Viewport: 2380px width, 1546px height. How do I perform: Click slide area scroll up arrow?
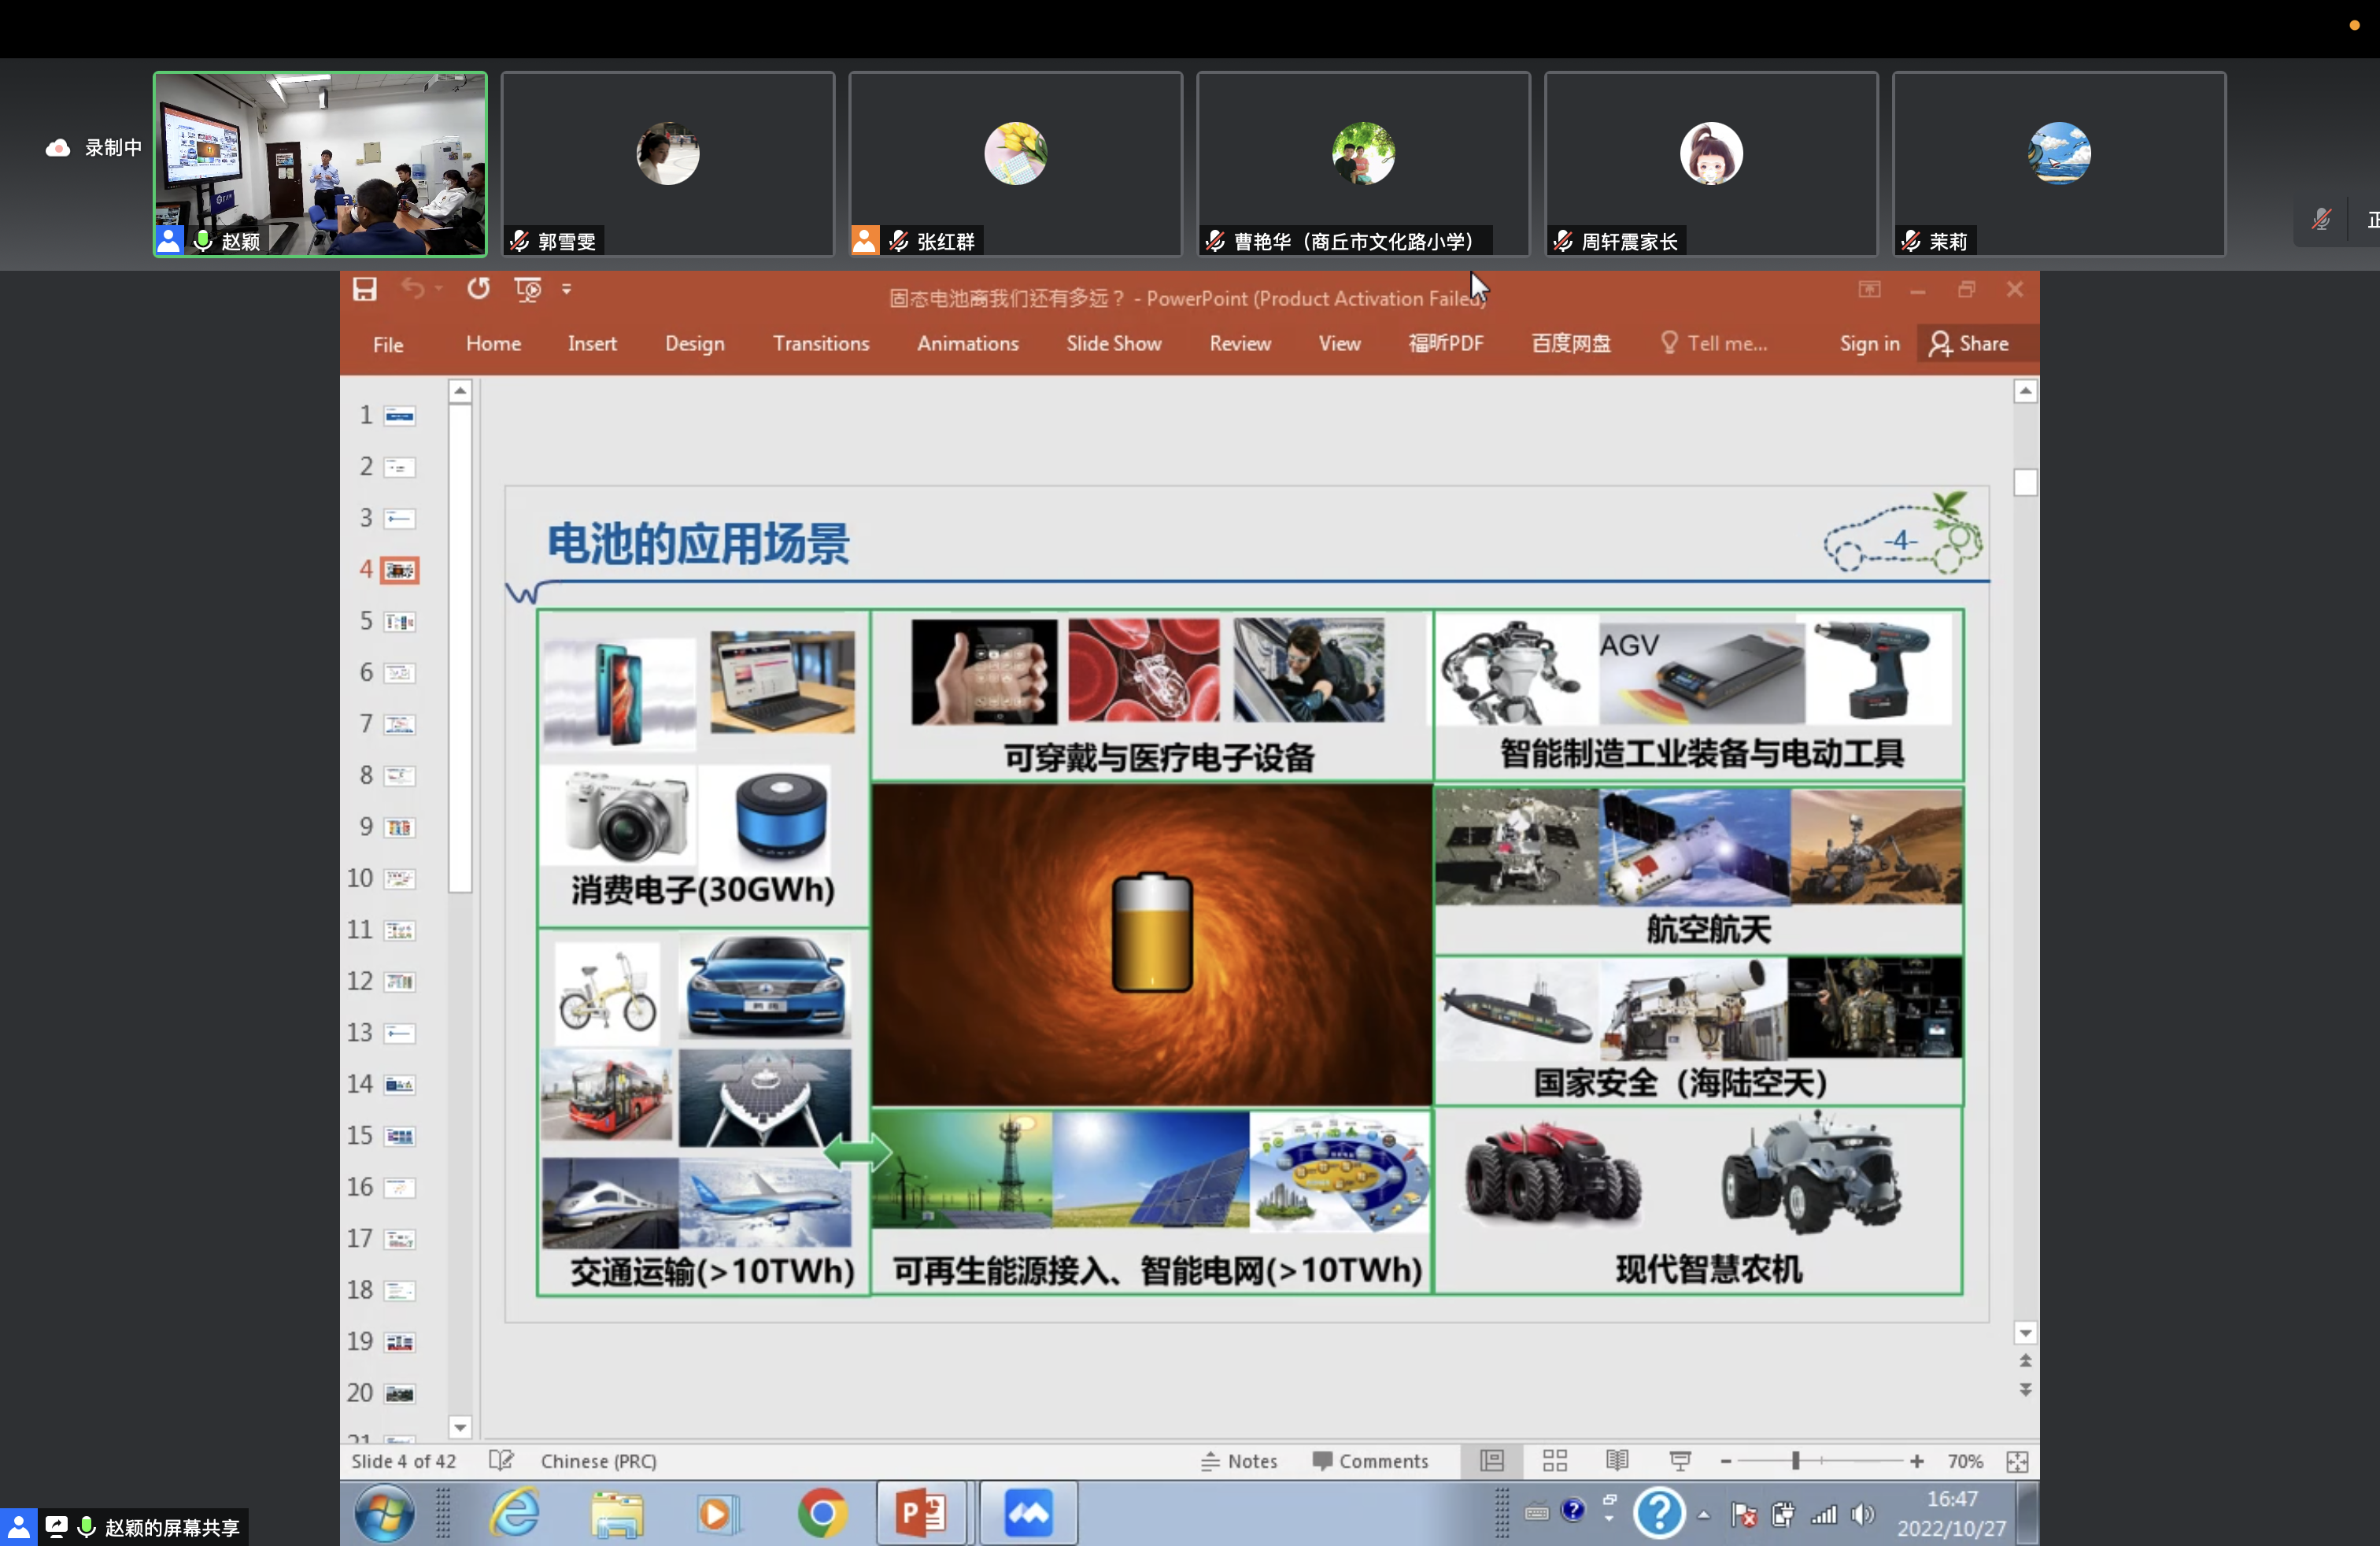pyautogui.click(x=2025, y=391)
